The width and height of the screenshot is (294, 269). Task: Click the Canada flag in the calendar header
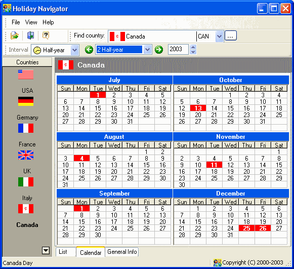[x=66, y=65]
